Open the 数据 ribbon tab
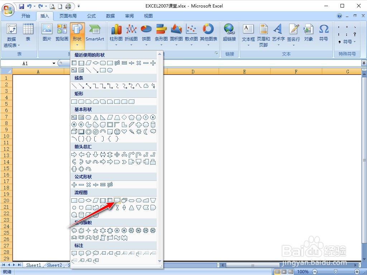367x275 pixels. tap(110, 16)
